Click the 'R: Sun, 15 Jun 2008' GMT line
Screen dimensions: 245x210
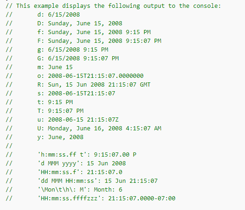coord(94,85)
